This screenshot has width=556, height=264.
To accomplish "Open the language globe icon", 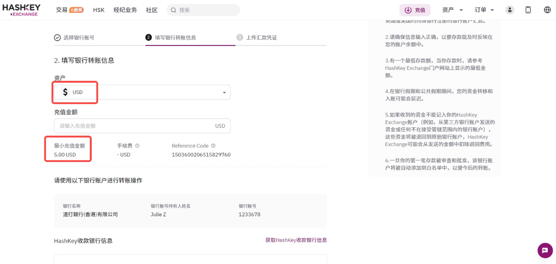I will [547, 10].
